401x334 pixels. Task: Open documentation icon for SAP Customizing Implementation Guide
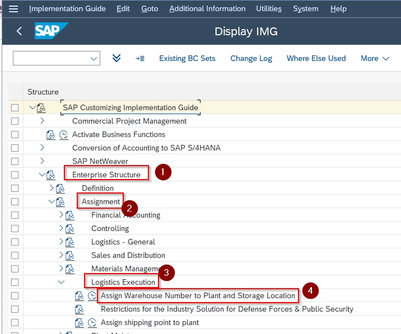(x=41, y=108)
